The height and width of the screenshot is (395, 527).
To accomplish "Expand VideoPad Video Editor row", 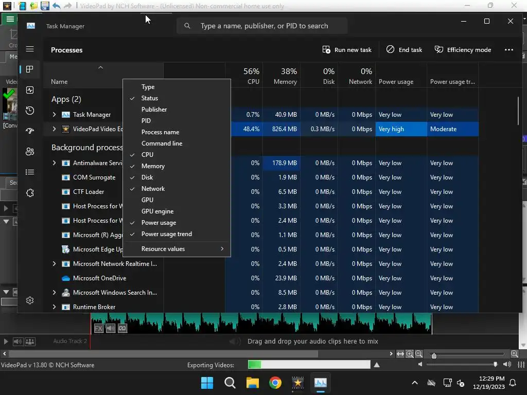I will (54, 129).
